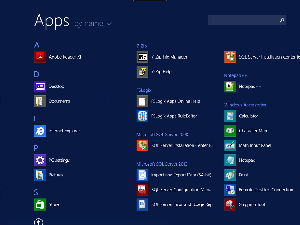Open PC settings
Image resolution: width=300 pixels, height=225 pixels.
tap(52, 160)
